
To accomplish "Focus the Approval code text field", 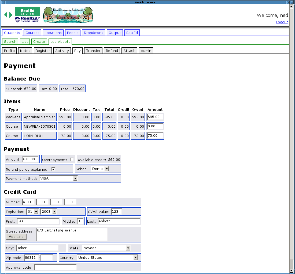I will click(56, 267).
